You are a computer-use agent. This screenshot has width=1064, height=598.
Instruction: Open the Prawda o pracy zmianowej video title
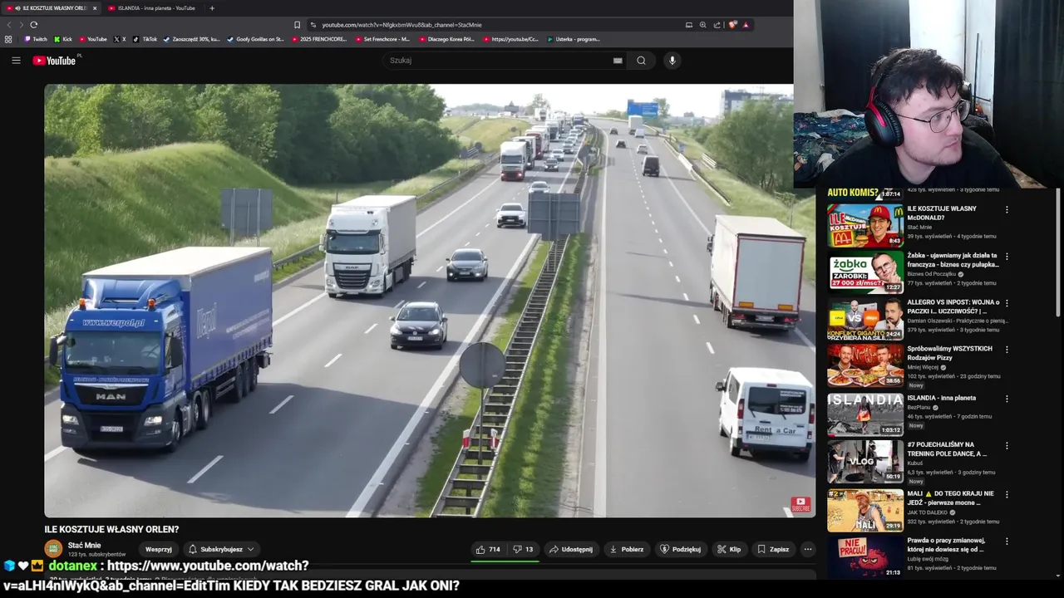pos(946,545)
